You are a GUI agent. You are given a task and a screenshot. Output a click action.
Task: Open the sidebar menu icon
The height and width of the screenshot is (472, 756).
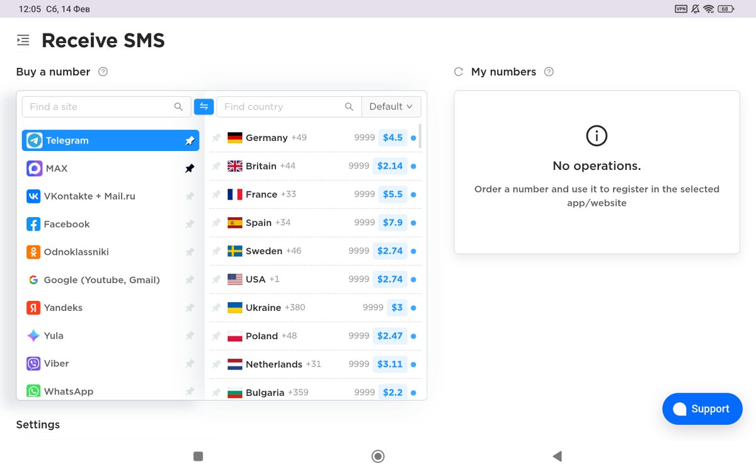tap(23, 40)
